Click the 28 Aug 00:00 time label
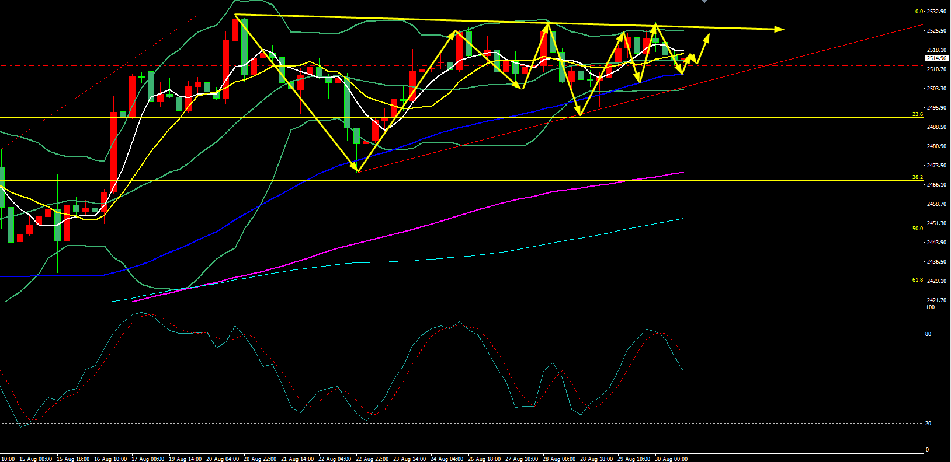The image size is (951, 462). pos(559,459)
